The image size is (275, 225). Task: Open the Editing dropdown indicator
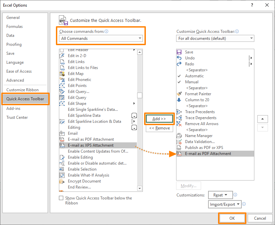(x=134, y=128)
